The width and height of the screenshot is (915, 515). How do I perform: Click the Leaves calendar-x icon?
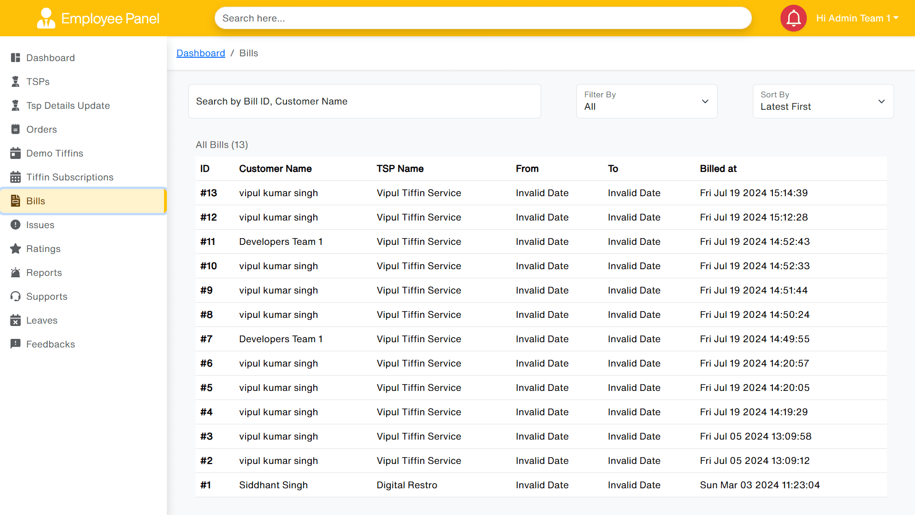[15, 320]
